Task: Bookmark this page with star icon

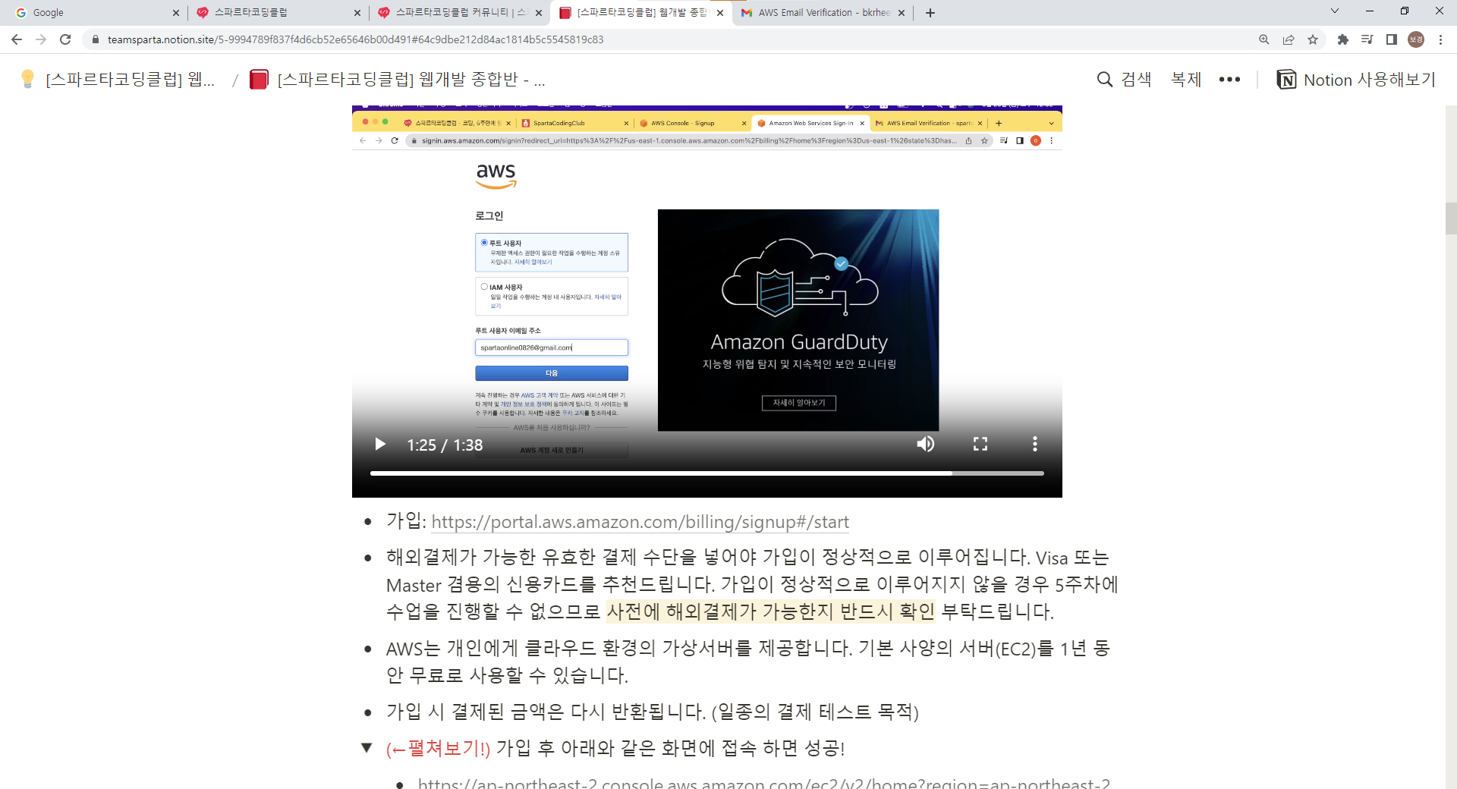Action: point(1313,39)
